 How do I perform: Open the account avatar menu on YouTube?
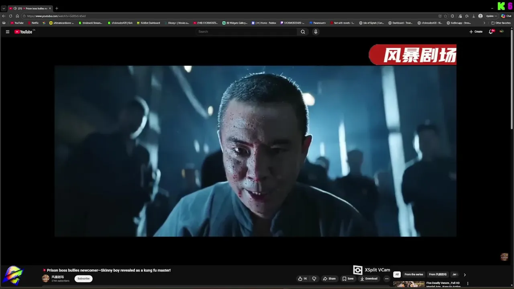(502, 32)
